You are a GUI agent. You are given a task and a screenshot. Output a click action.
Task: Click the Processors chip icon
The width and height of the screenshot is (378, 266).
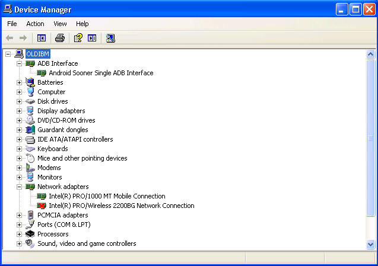(30, 234)
